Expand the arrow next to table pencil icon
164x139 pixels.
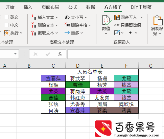click(x=122, y=33)
